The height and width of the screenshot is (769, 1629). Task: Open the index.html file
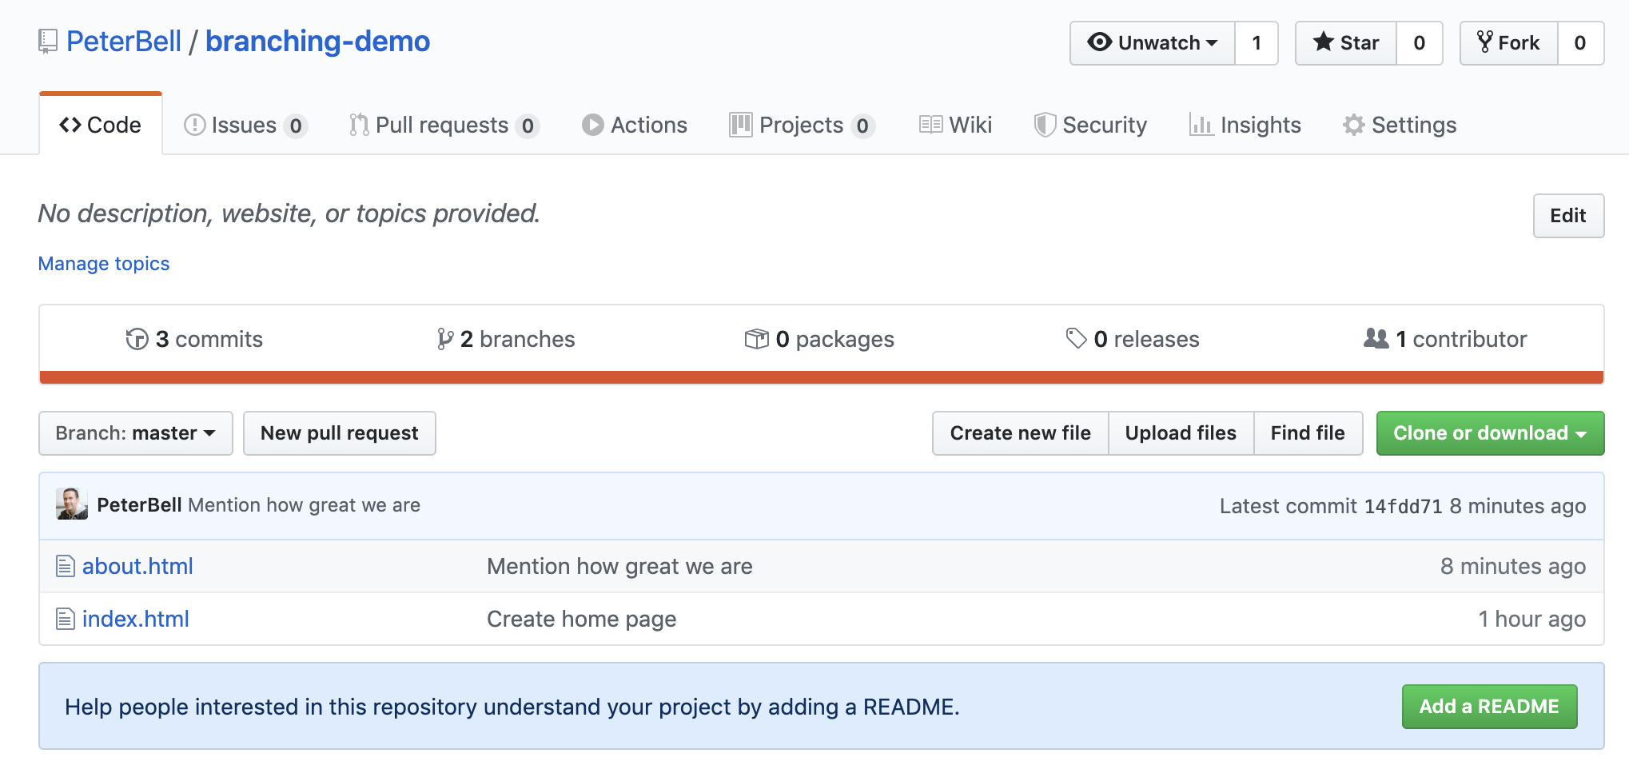click(136, 619)
